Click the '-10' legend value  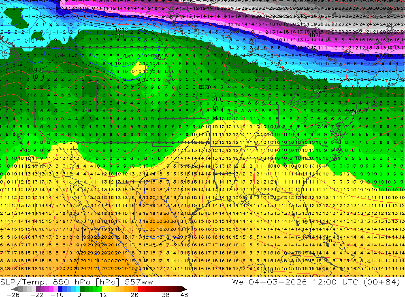point(57,295)
